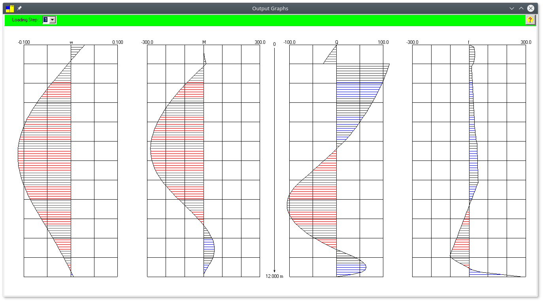This screenshot has height=302, width=543.
Task: Click the -0.100 label of w graph
Action: (x=24, y=42)
